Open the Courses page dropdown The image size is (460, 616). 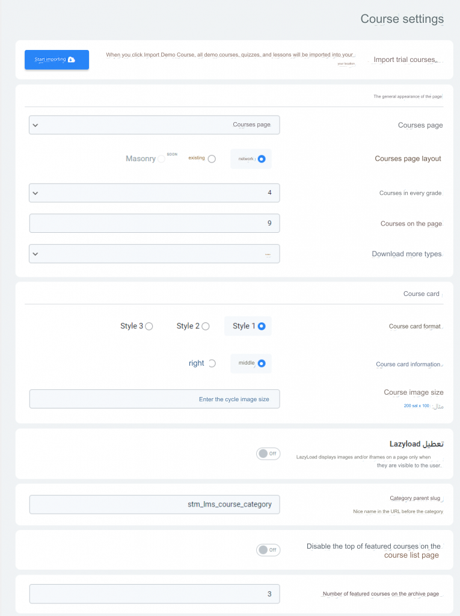(155, 125)
